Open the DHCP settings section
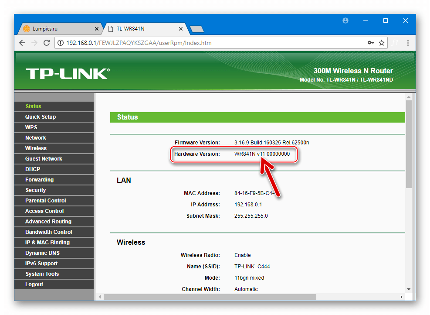Image resolution: width=430 pixels, height=315 pixels. click(x=54, y=169)
